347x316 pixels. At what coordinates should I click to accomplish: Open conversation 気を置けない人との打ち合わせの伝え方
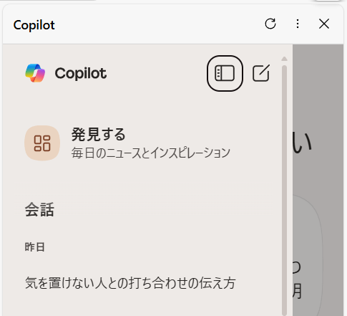[130, 283]
